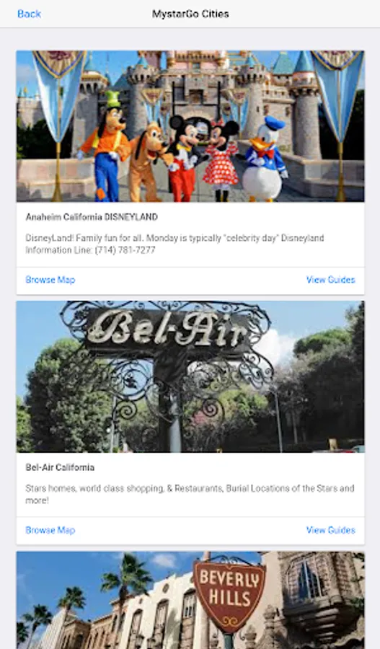Click Donald Duck in the Disneyland photo
The width and height of the screenshot is (380, 649).
pos(264,159)
